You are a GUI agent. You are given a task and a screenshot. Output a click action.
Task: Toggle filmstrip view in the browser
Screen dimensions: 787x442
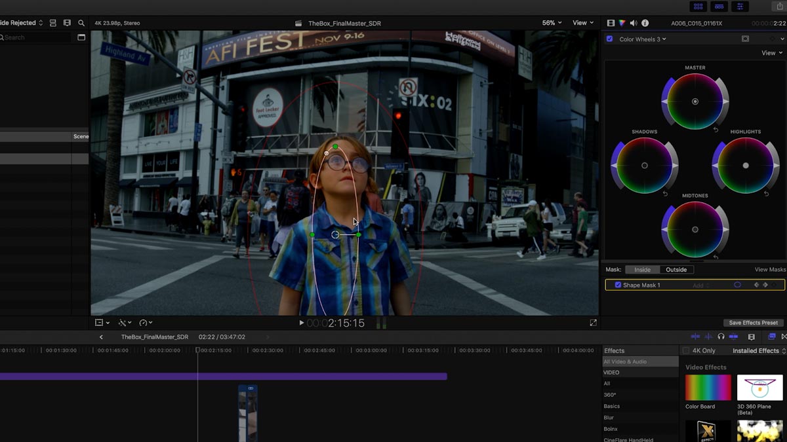click(x=67, y=23)
